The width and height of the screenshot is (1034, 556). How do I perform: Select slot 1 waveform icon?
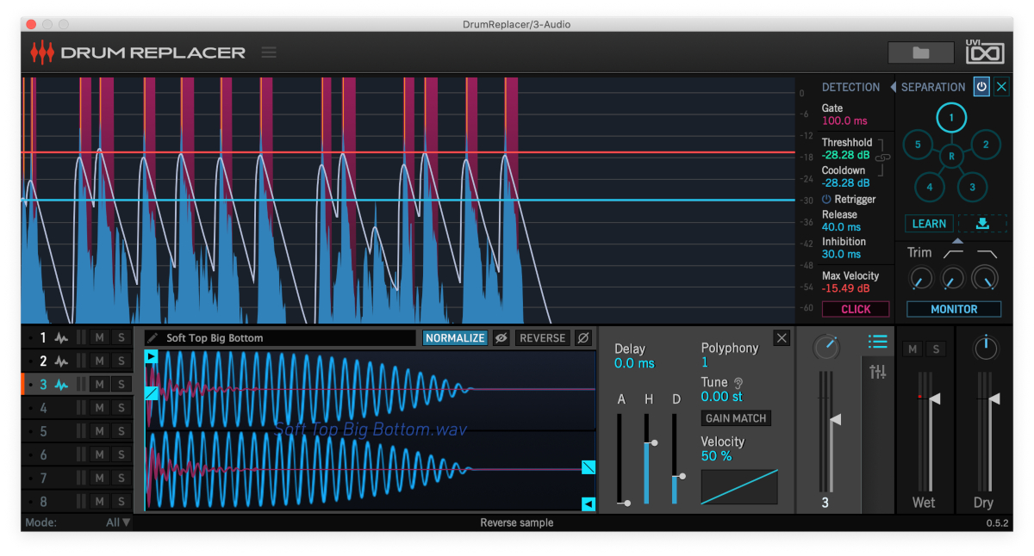click(x=61, y=338)
